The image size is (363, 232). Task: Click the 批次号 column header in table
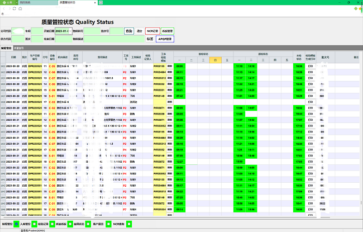(325, 57)
